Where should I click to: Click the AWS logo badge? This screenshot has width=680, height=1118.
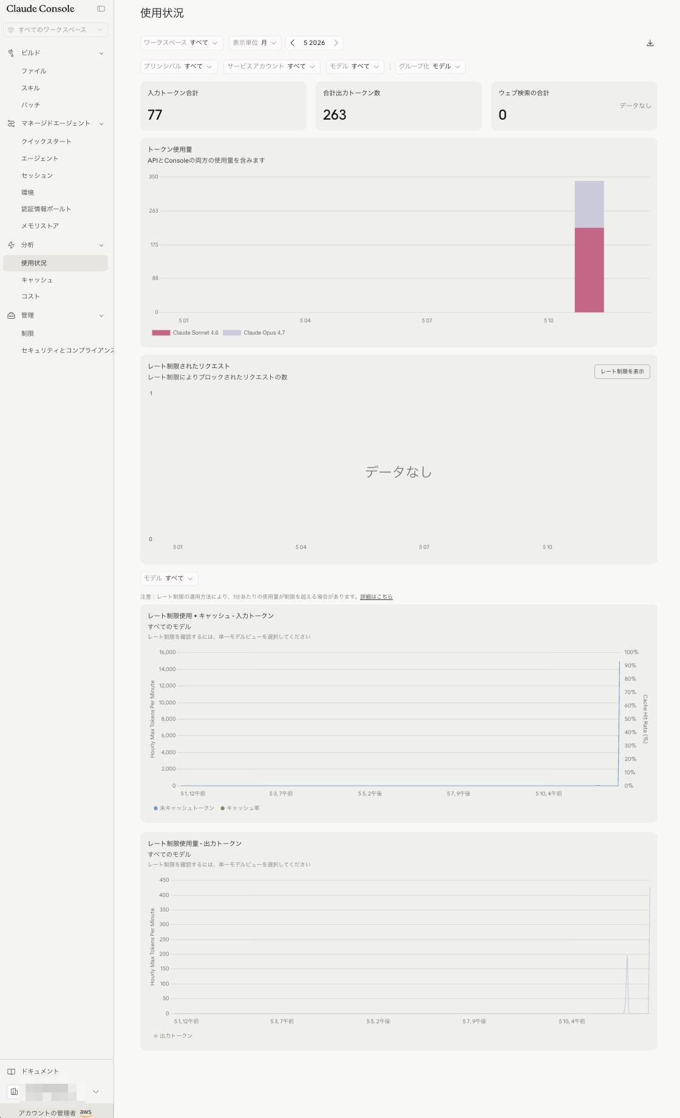(x=86, y=1113)
